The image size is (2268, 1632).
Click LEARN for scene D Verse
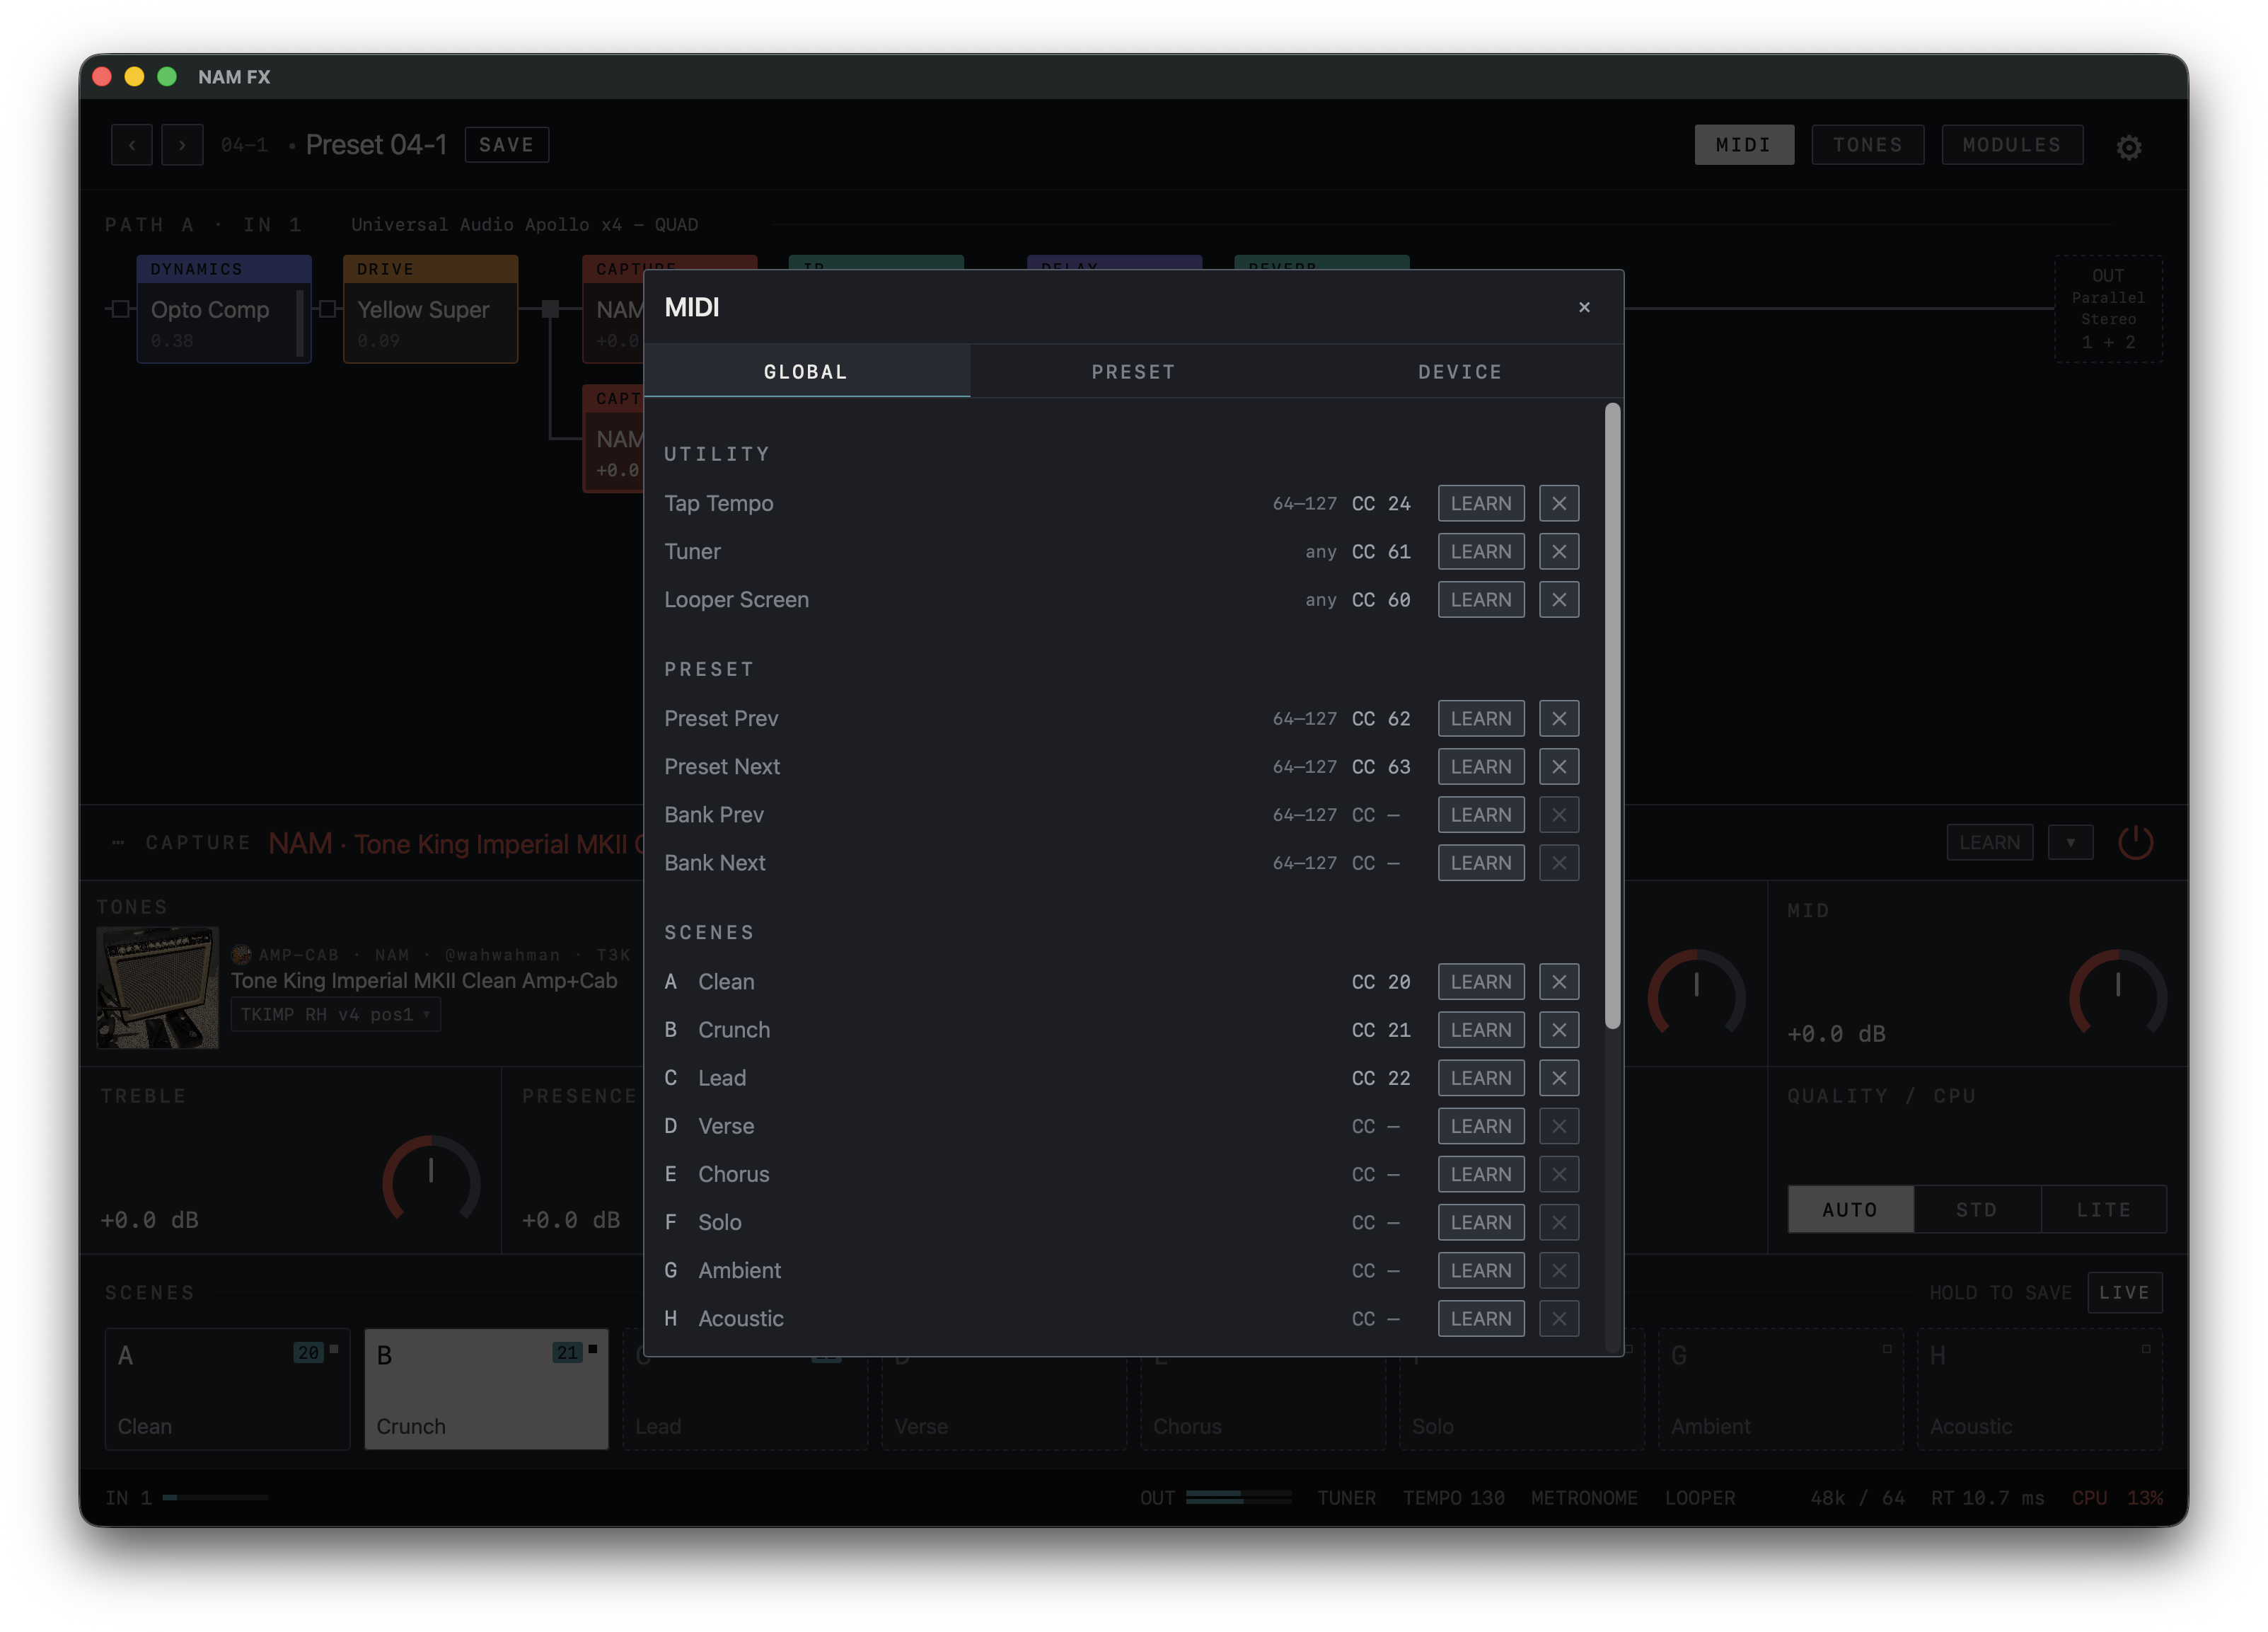[1481, 1126]
